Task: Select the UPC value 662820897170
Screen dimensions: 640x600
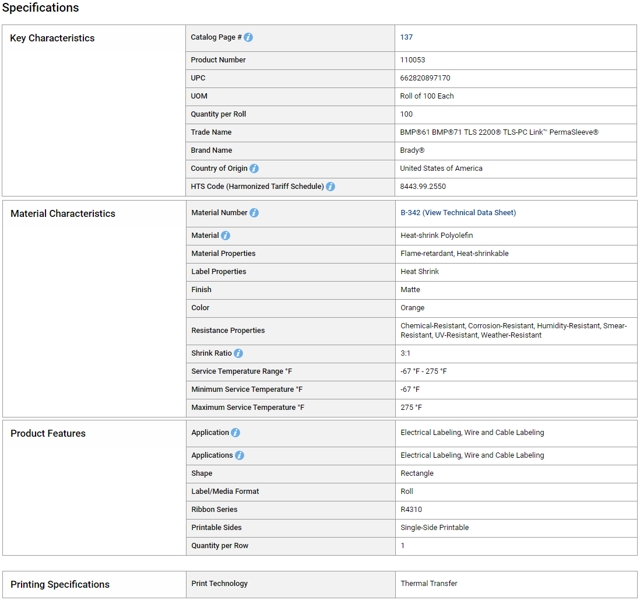Action: [425, 78]
